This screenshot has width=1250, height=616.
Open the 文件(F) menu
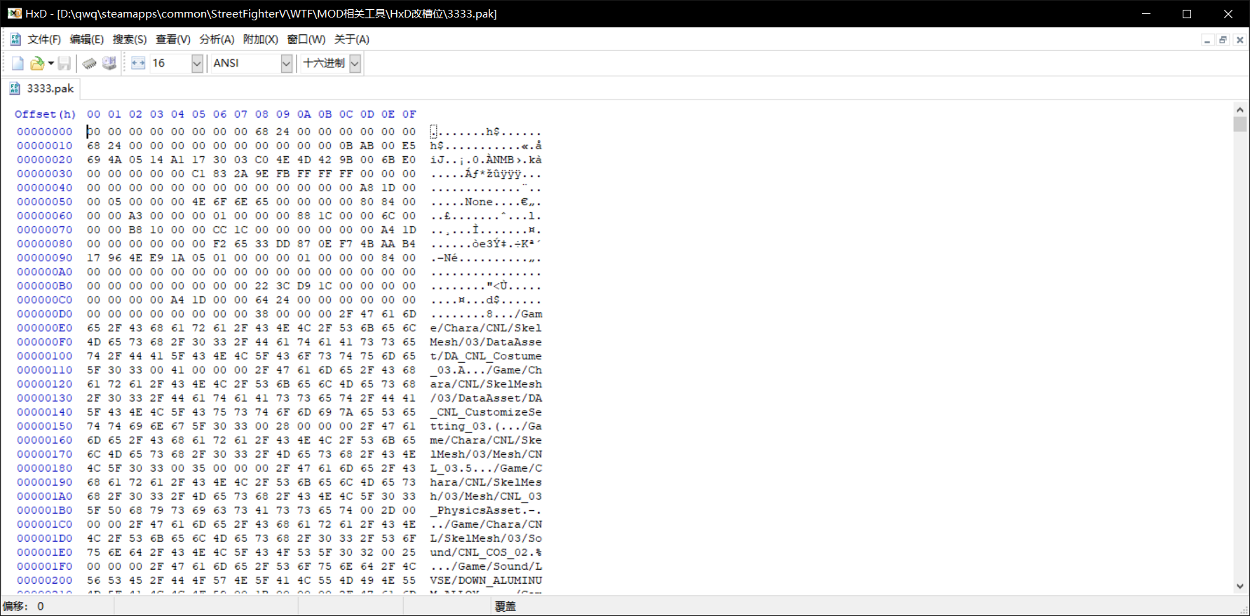click(x=44, y=39)
